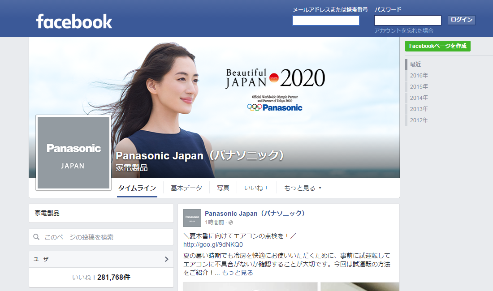This screenshot has height=291, width=493.
Task: Open the もっと見る tab dropdown
Action: [x=303, y=188]
